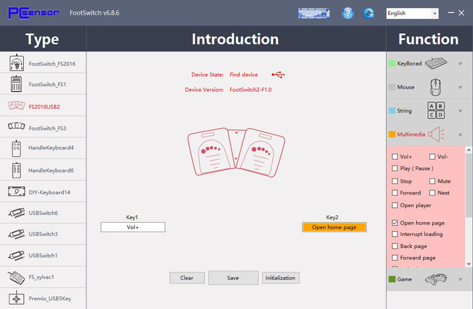This screenshot has height=309, width=473.
Task: Click the foot pedals illustration
Action: [x=236, y=152]
